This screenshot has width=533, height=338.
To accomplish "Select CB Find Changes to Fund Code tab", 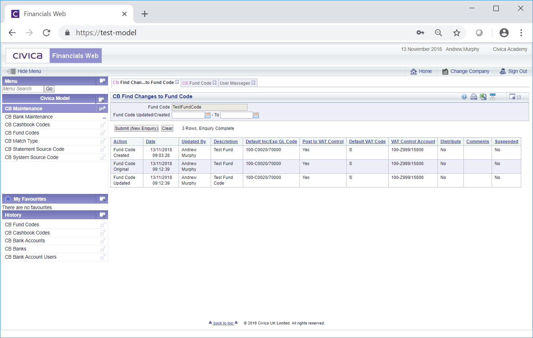I will click(143, 83).
